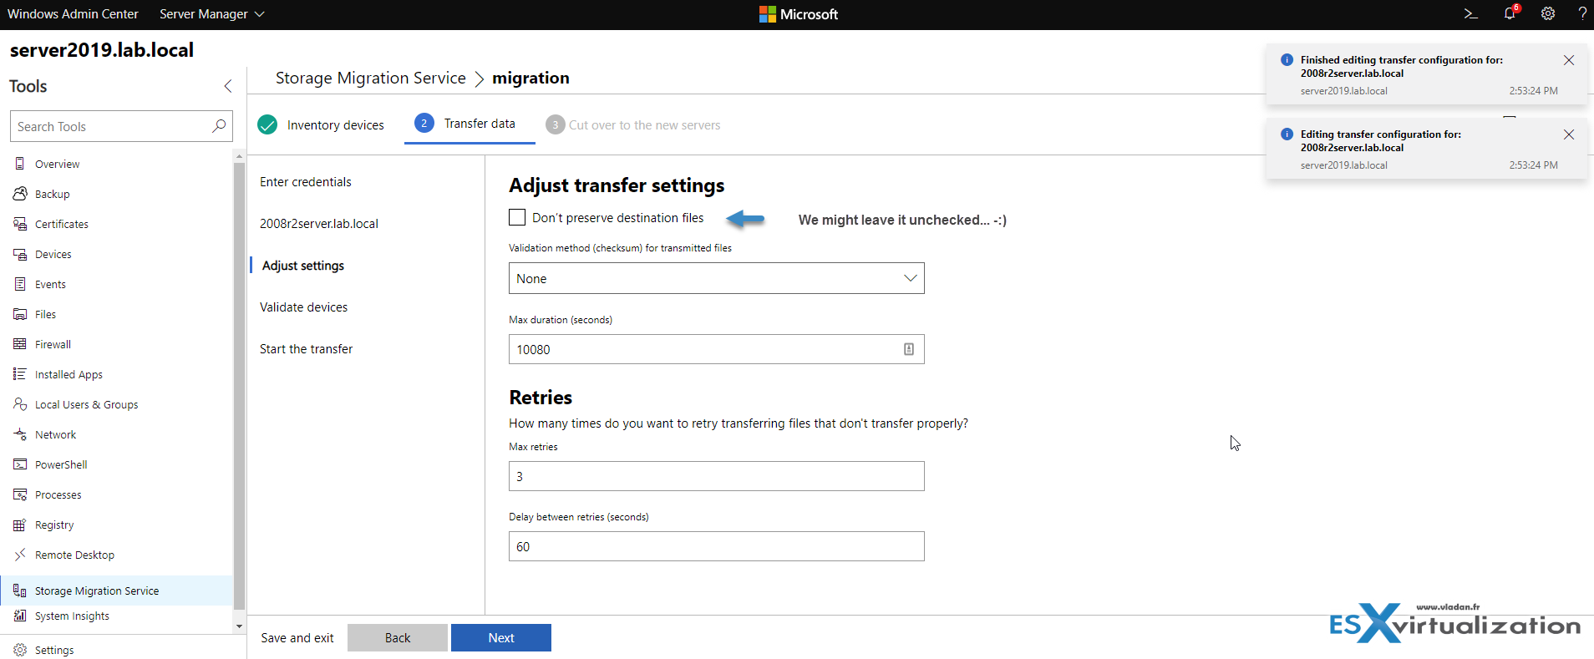Dismiss Editing transfer configuration notification
Screen dimensions: 1594x659
[1569, 134]
